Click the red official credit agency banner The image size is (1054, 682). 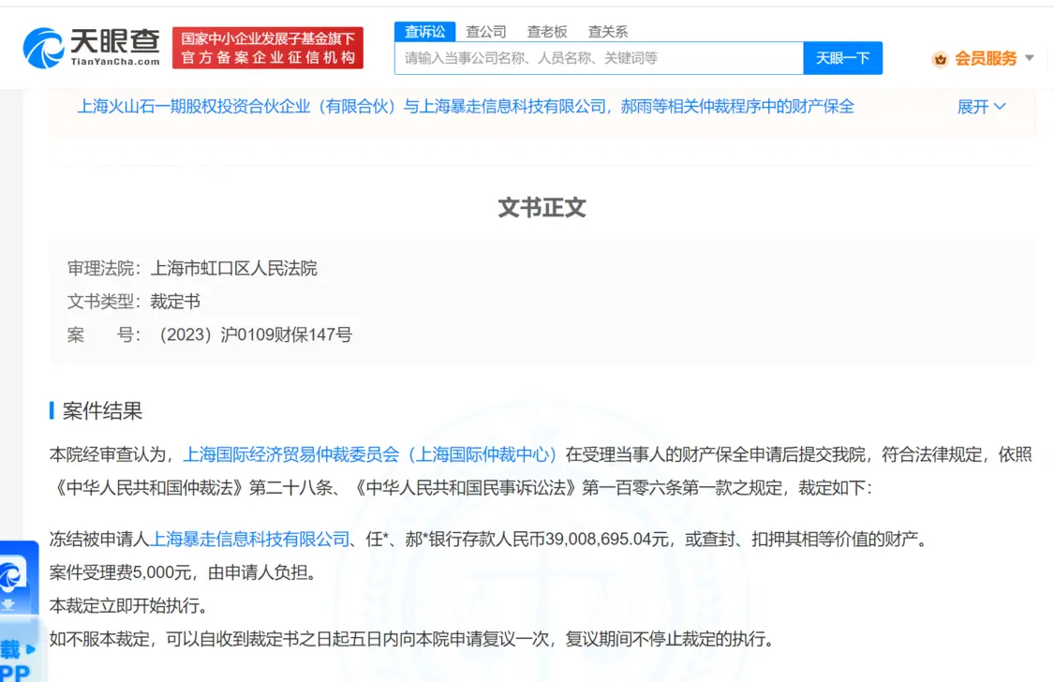tap(268, 48)
